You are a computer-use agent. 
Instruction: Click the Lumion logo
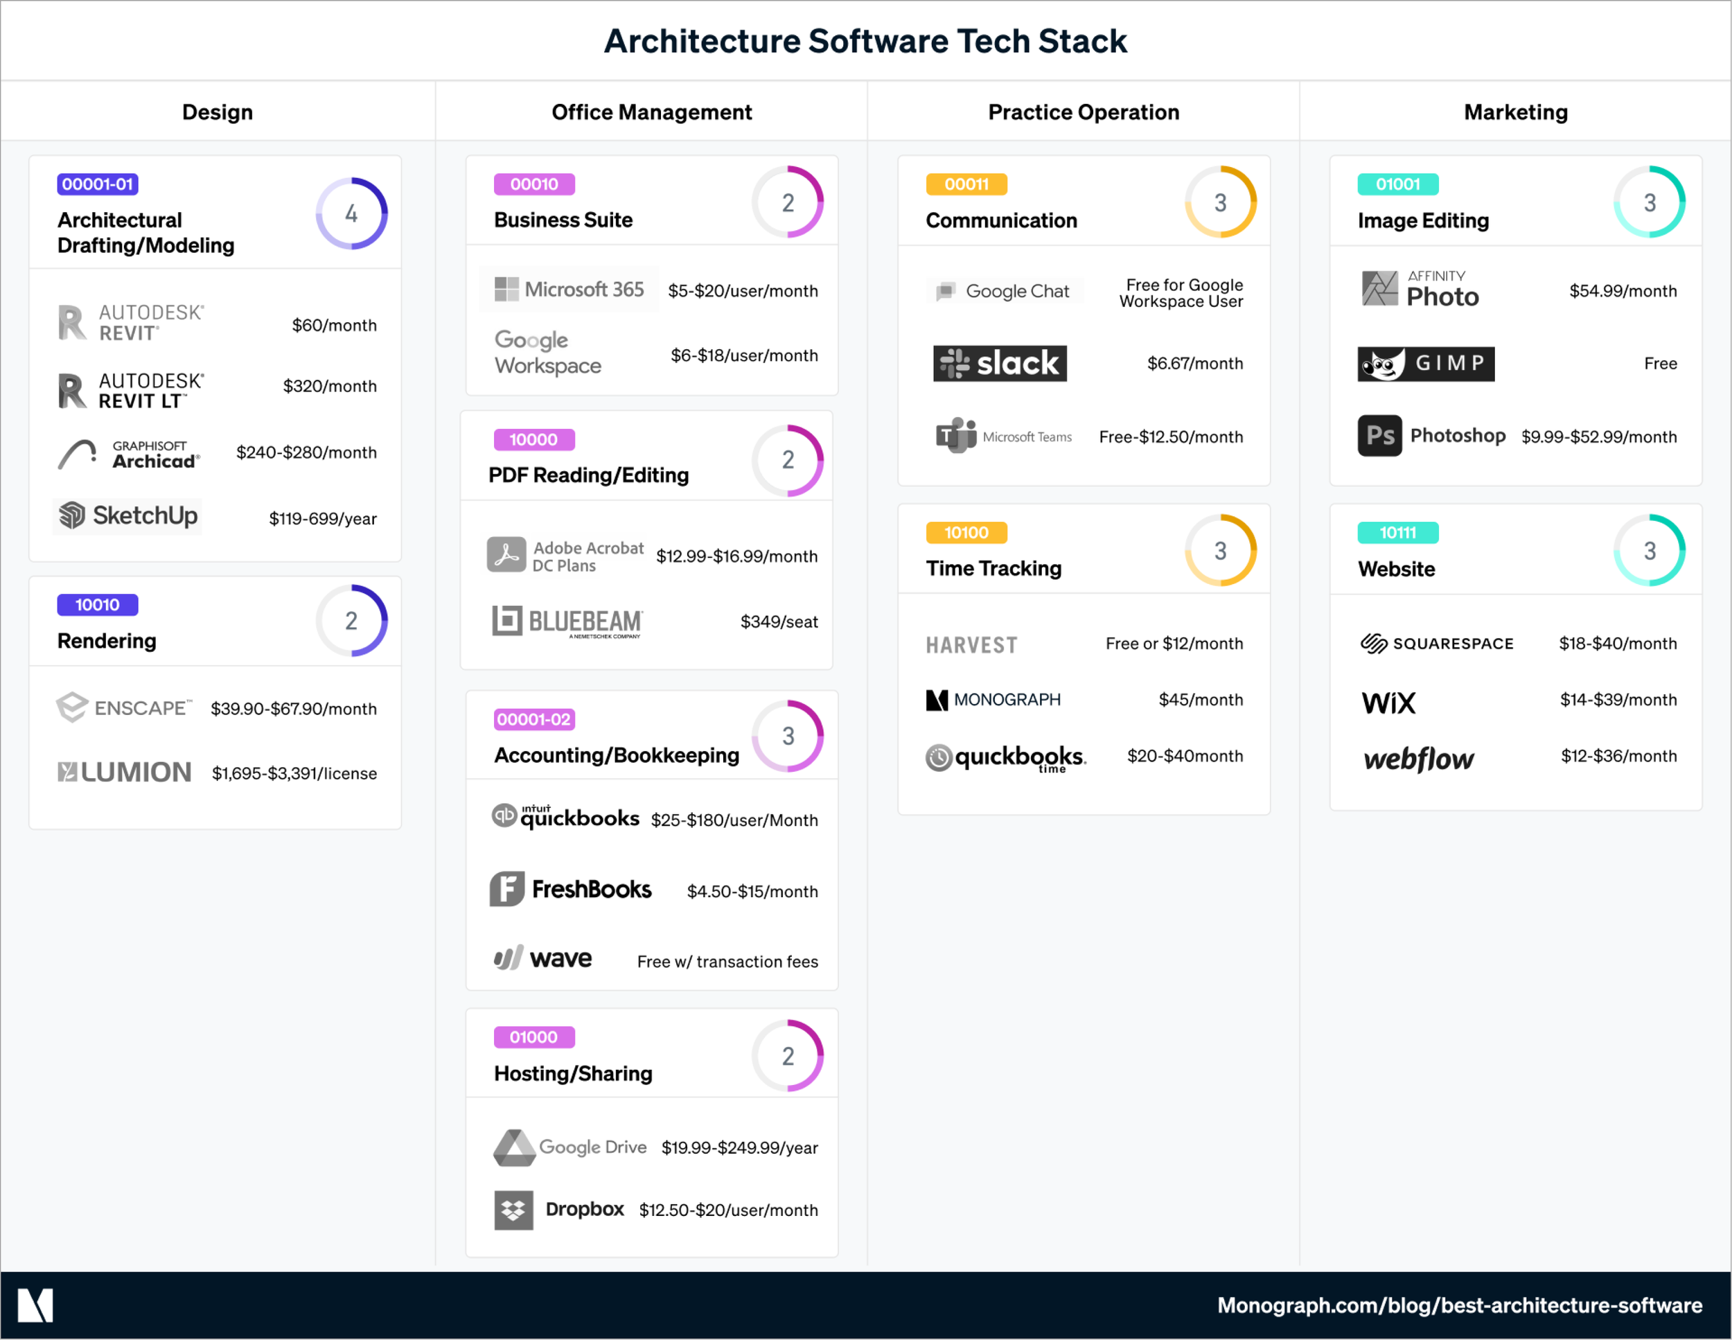[125, 773]
